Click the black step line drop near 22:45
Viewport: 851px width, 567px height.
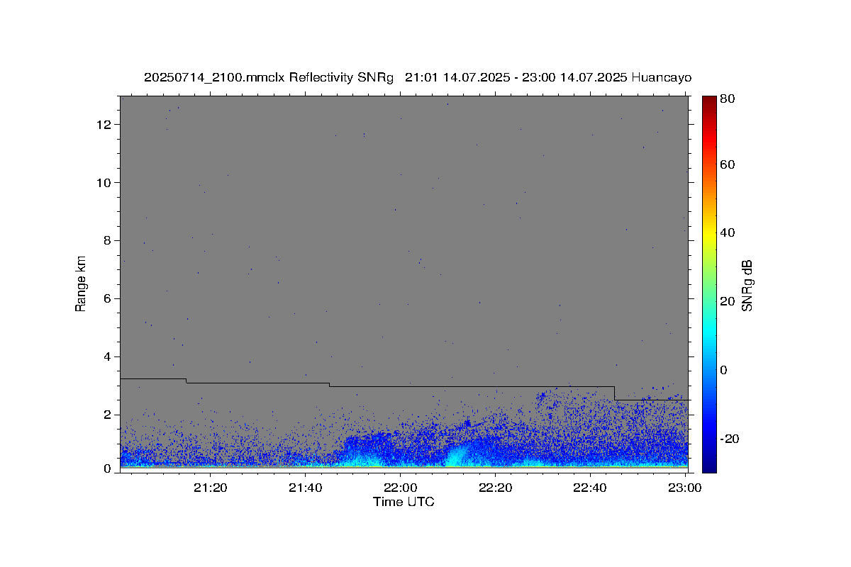[615, 393]
